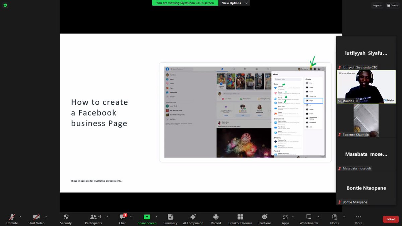
Task: Click the 'You are viewing Siyafunda CTC's screen' banner
Action: 185,3
